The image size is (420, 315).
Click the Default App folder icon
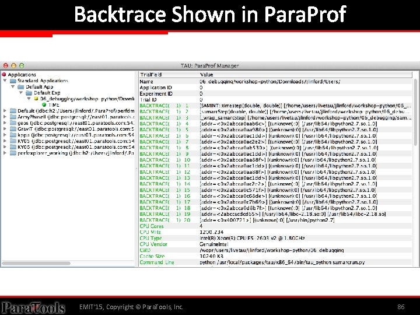coord(21,87)
